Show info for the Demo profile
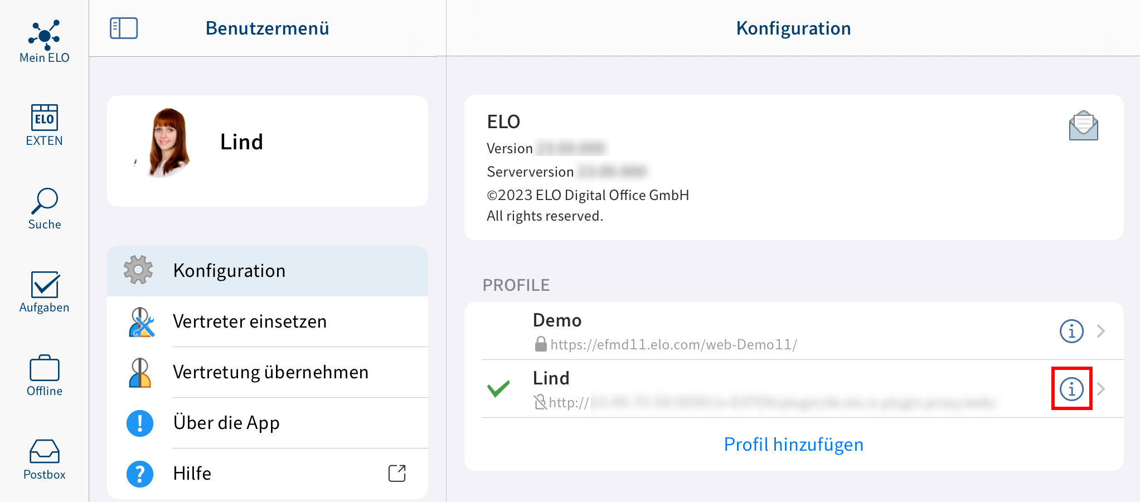Viewport: 1140px width, 502px height. (x=1071, y=331)
